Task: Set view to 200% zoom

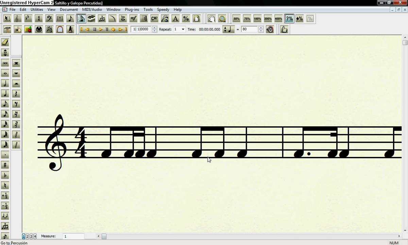Action: click(x=268, y=18)
